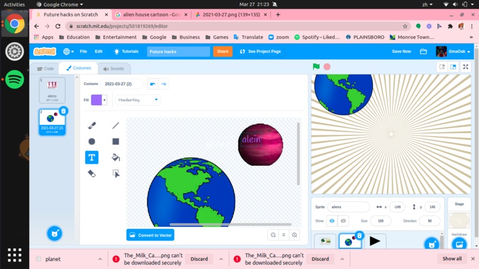Image resolution: width=479 pixels, height=269 pixels.
Task: Switch to small stage layout
Action: pyautogui.click(x=442, y=67)
